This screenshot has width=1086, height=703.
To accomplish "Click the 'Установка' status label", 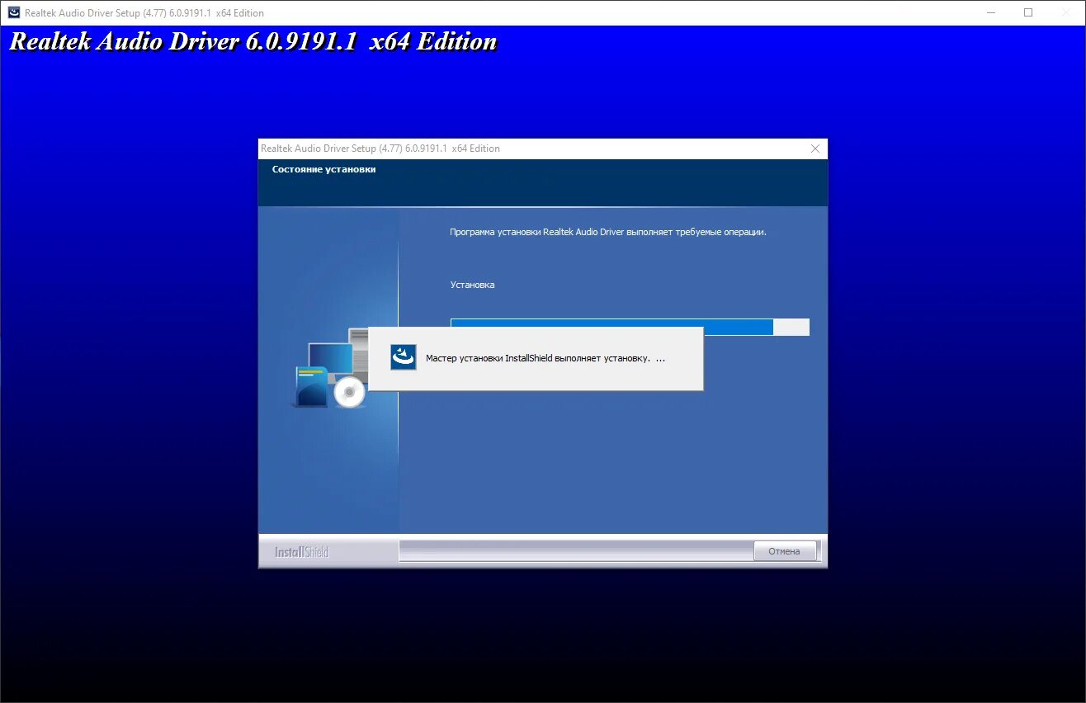I will [x=472, y=285].
